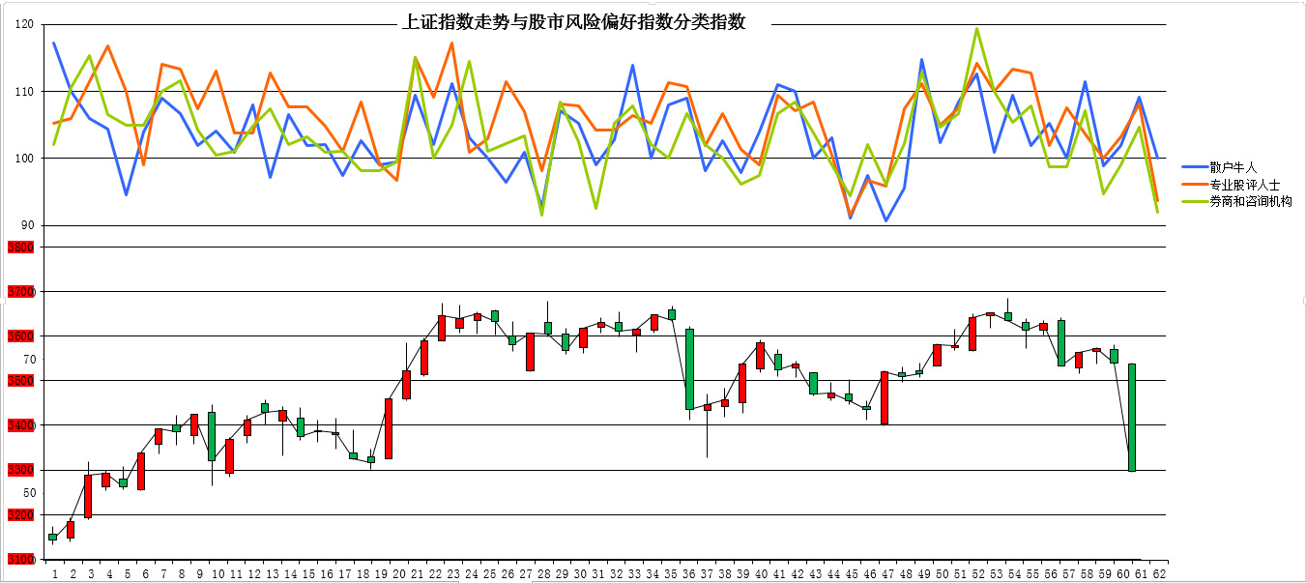The image size is (1306, 583).
Task: Click the 90 label on the upper axis
Action: pos(28,225)
